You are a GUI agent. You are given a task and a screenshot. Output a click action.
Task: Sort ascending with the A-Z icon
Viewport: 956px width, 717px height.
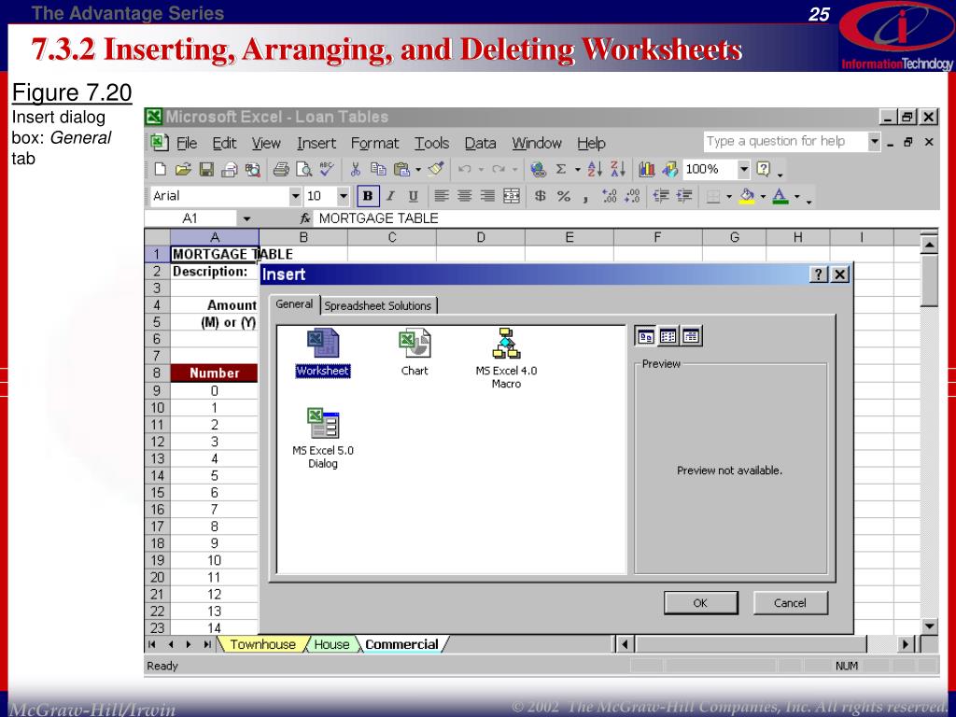pos(595,170)
